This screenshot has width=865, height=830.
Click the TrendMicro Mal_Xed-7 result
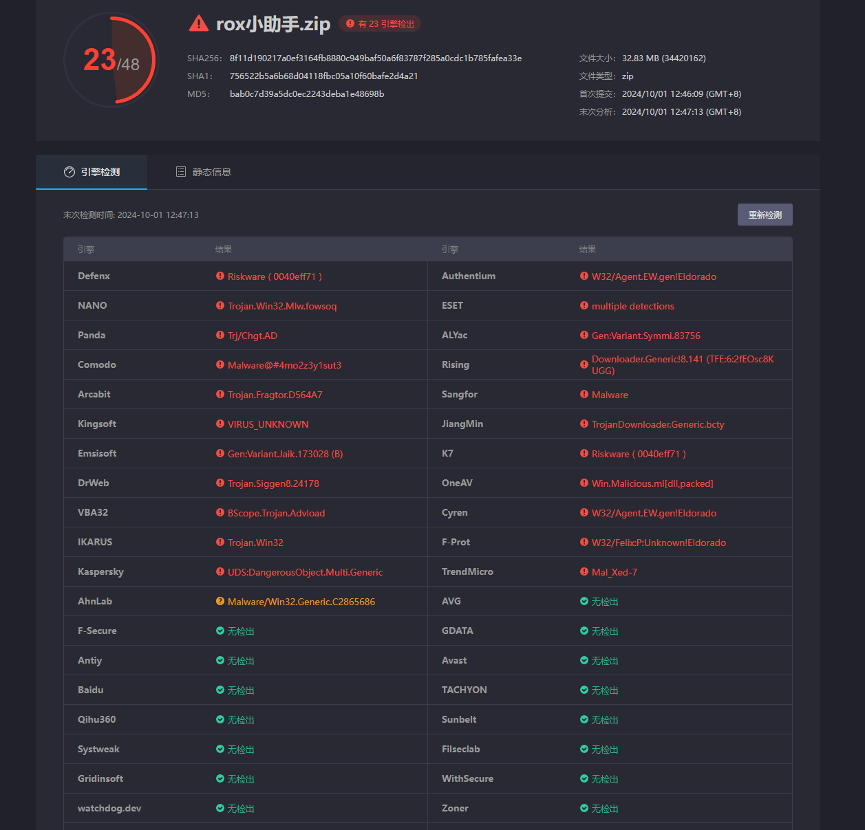614,573
